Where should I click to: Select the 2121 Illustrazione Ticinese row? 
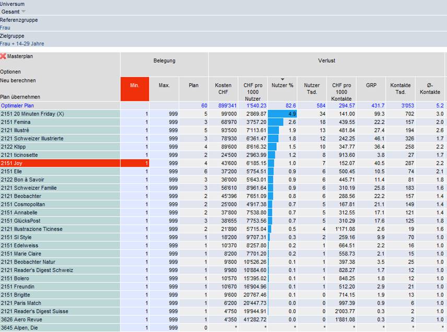coord(60,229)
